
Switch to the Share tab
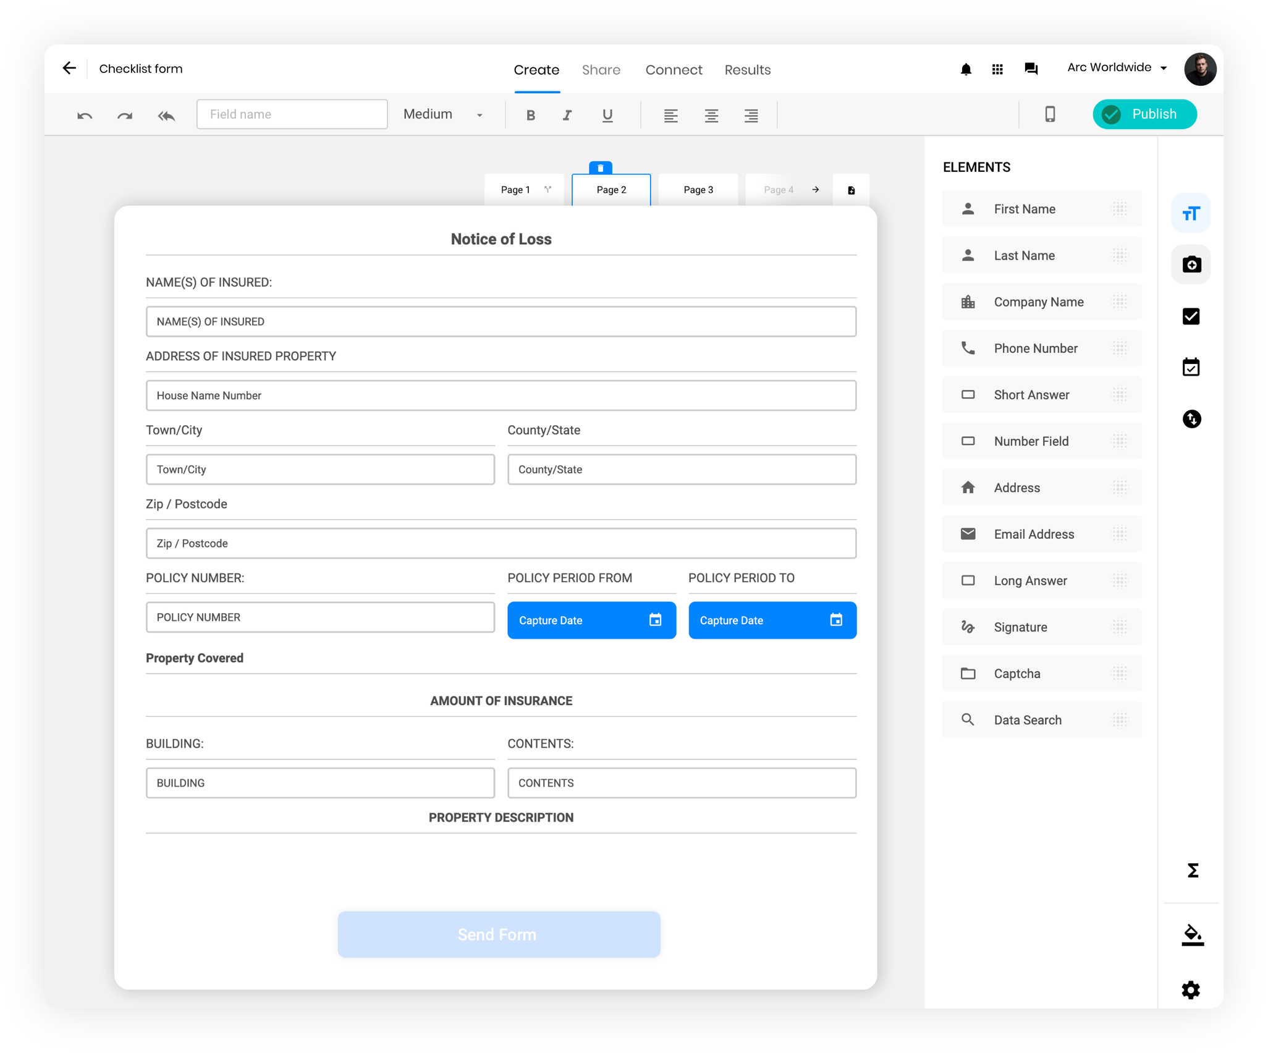click(x=601, y=69)
